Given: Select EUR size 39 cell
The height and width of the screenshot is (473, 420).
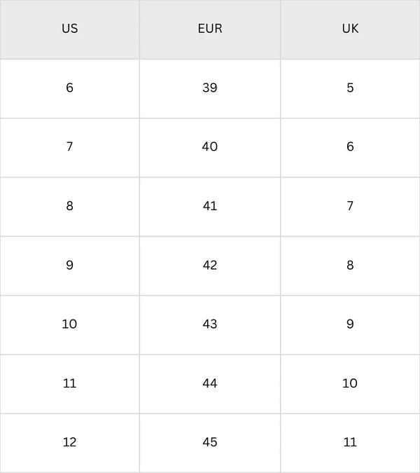Looking at the screenshot, I should coord(210,88).
